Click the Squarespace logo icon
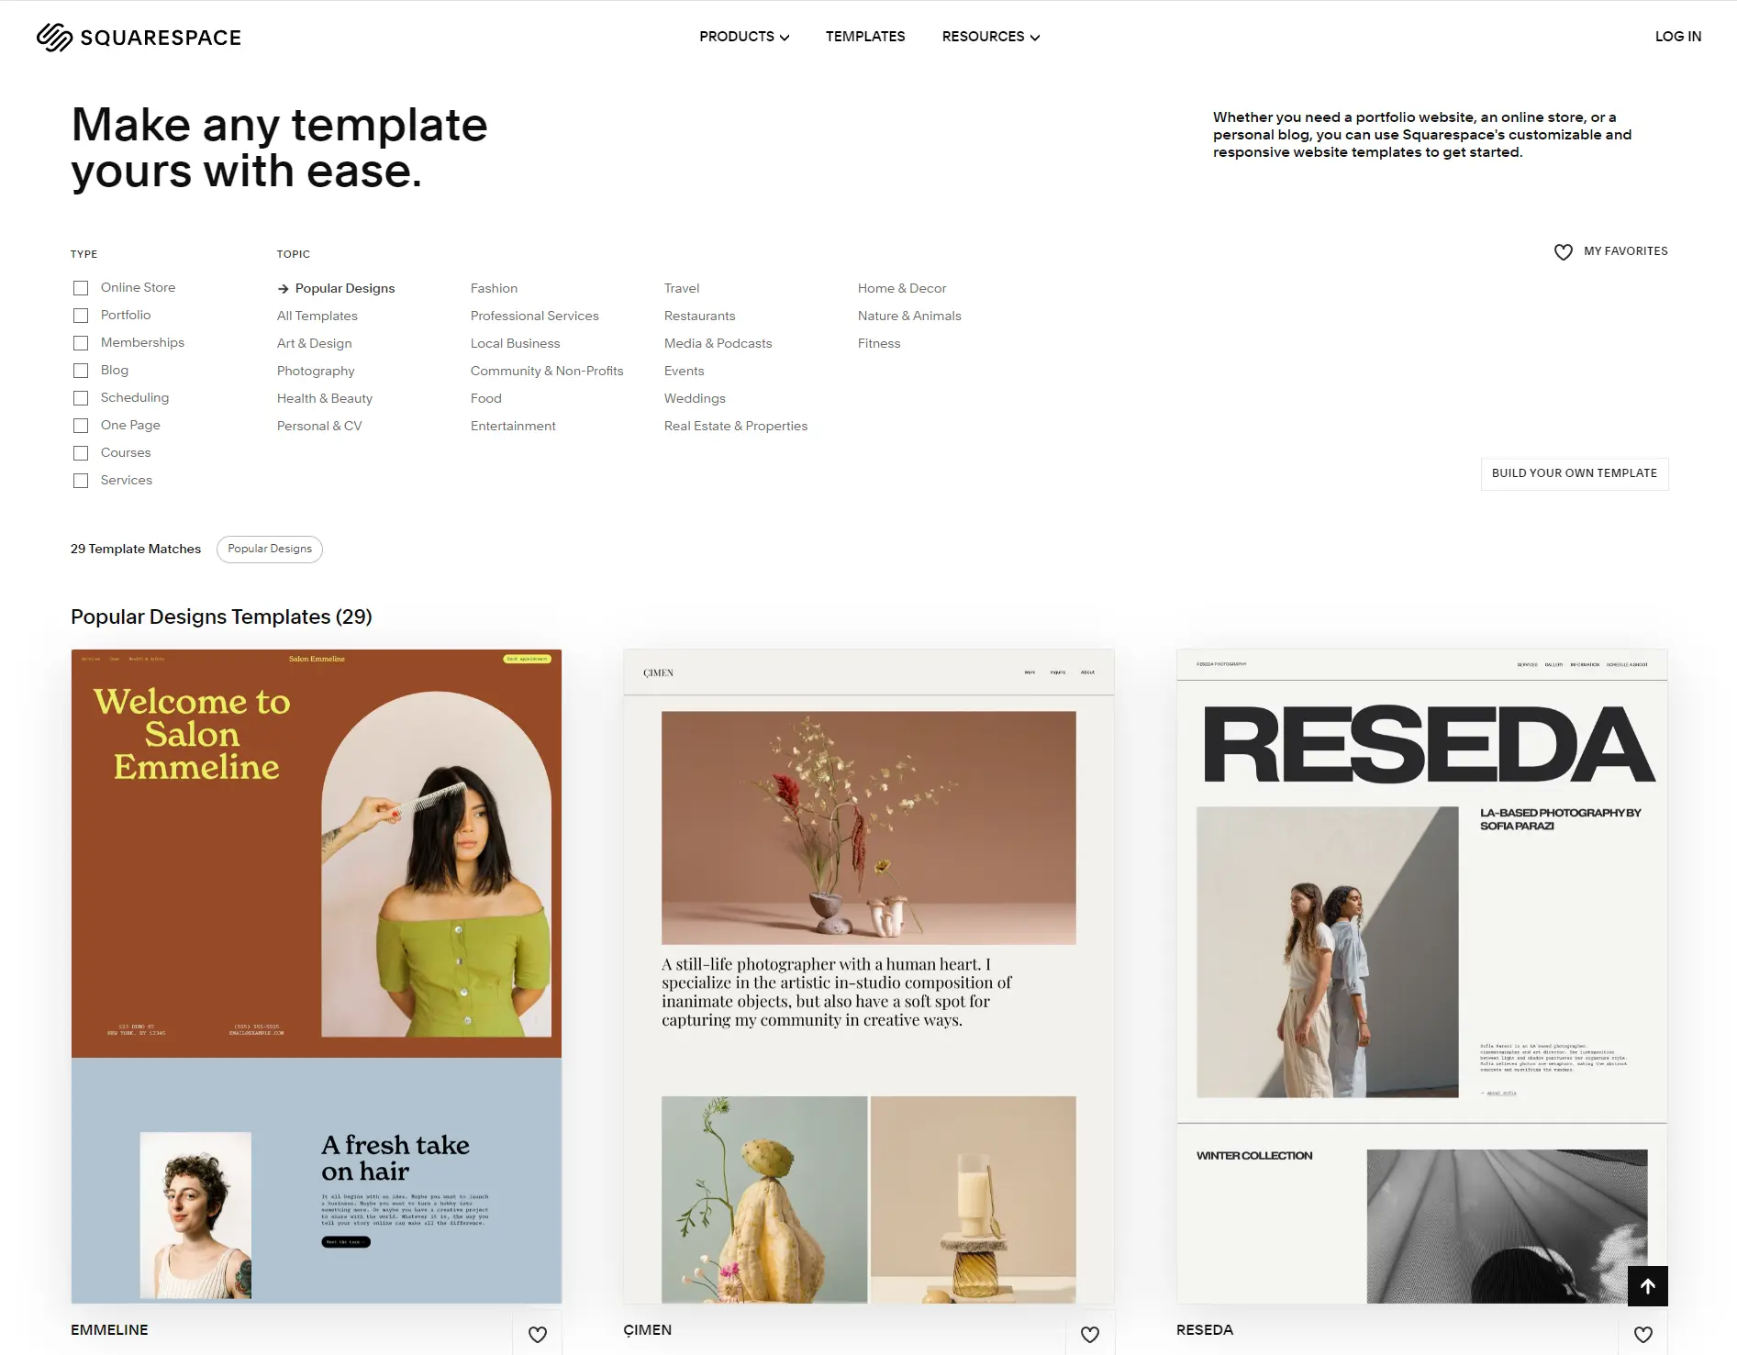The height and width of the screenshot is (1355, 1737). coord(54,37)
